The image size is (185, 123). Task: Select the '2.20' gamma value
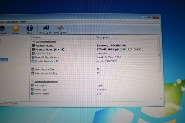pyautogui.click(x=99, y=94)
